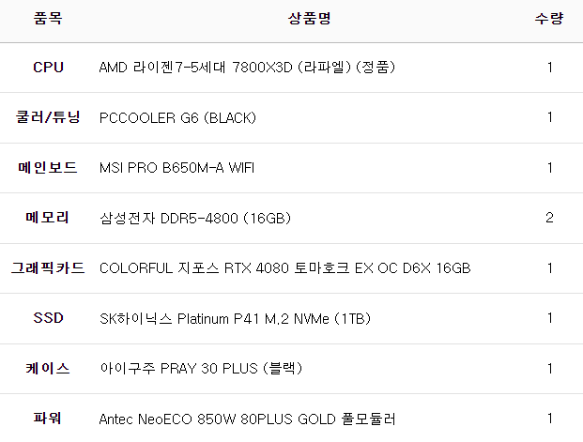583x442 pixels.
Task: Select the CPU category label
Action: 48,68
